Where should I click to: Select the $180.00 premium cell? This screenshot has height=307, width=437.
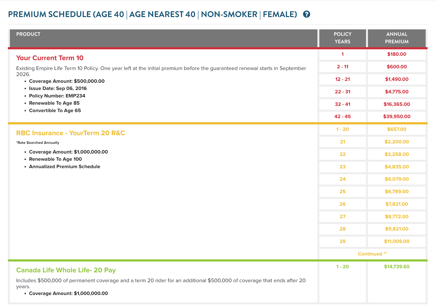[x=397, y=54]
